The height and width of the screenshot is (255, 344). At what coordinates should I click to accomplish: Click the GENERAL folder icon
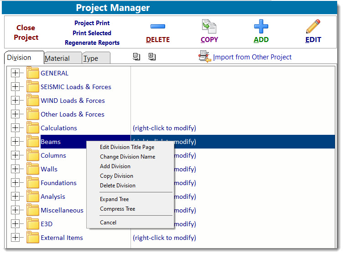[x=32, y=73]
